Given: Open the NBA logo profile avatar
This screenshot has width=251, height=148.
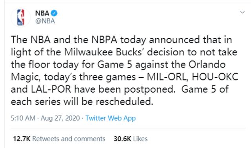Looking at the screenshot, I should click(21, 17).
